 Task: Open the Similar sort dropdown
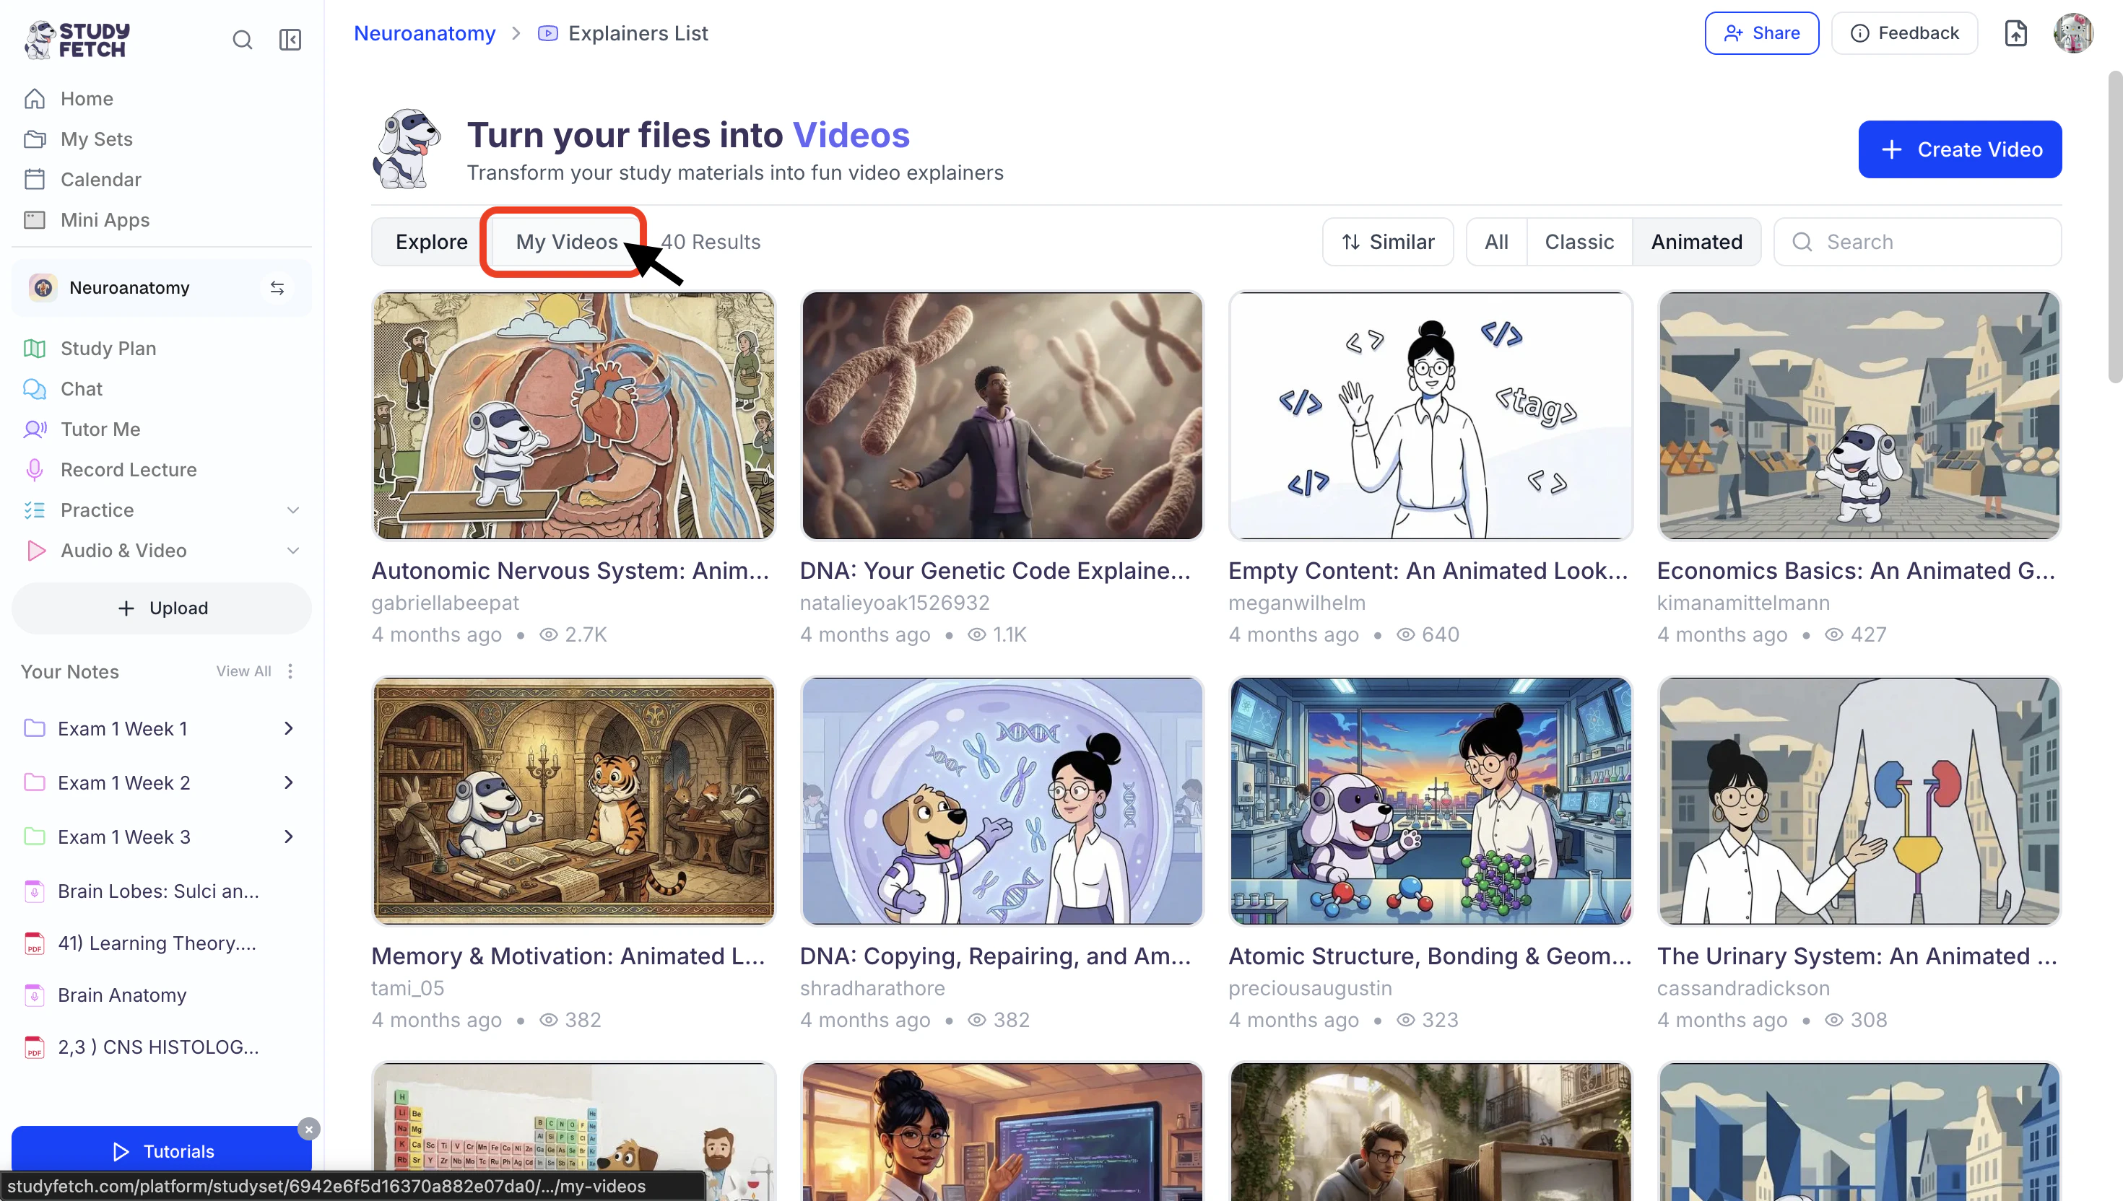point(1388,243)
